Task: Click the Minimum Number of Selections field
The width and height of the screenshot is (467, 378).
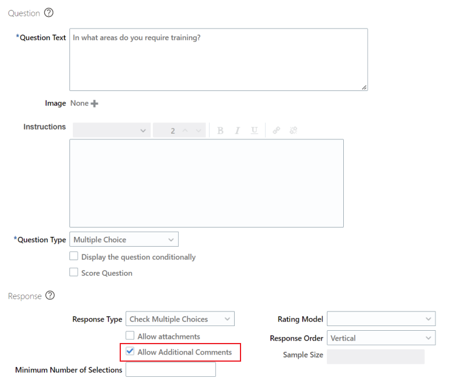Action: coord(170,369)
